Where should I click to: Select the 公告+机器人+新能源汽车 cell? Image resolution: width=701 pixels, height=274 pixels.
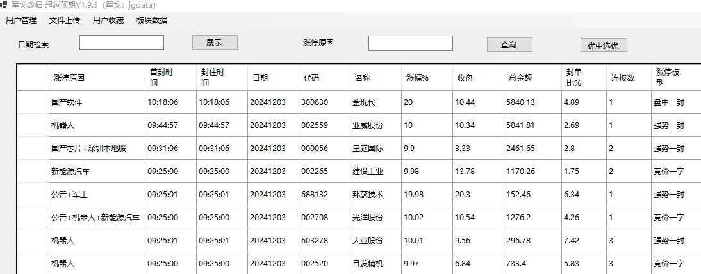tap(97, 218)
